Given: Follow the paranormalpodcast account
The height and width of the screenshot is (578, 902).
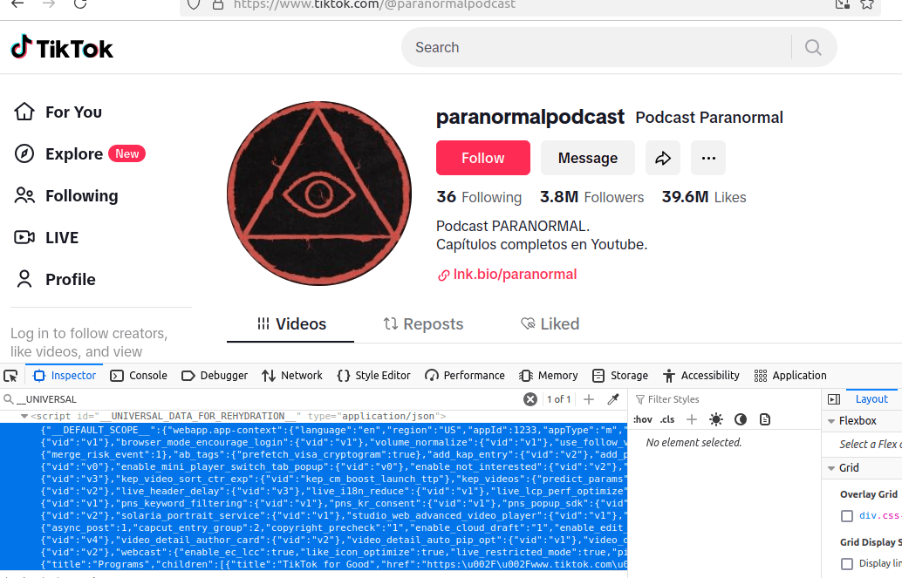Looking at the screenshot, I should (482, 158).
